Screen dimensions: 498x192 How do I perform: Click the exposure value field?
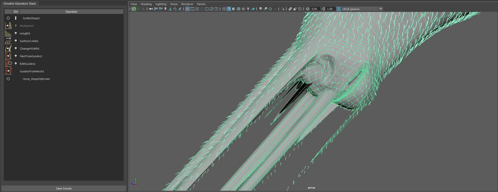(314, 9)
